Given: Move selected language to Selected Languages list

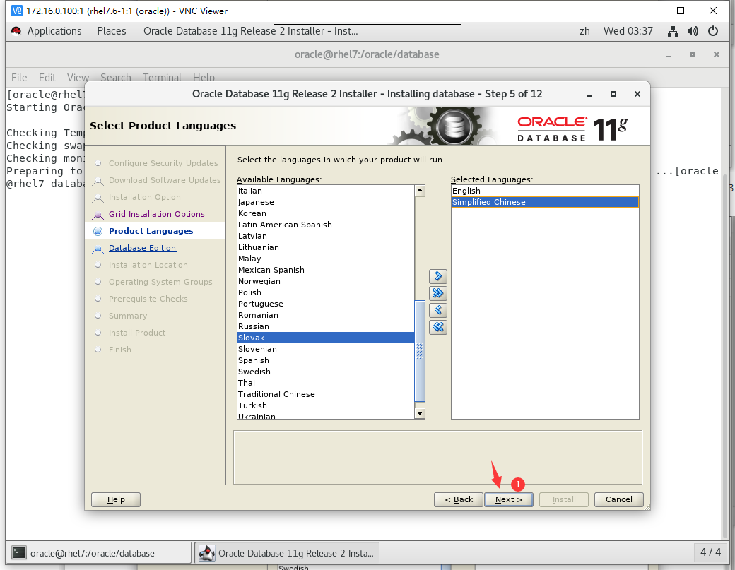Looking at the screenshot, I should point(437,276).
